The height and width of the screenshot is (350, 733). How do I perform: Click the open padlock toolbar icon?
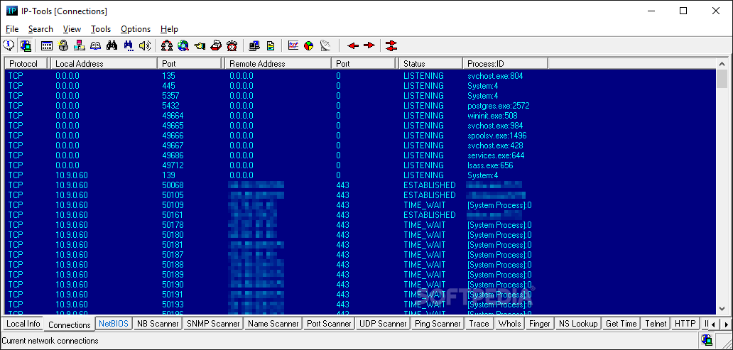point(63,45)
